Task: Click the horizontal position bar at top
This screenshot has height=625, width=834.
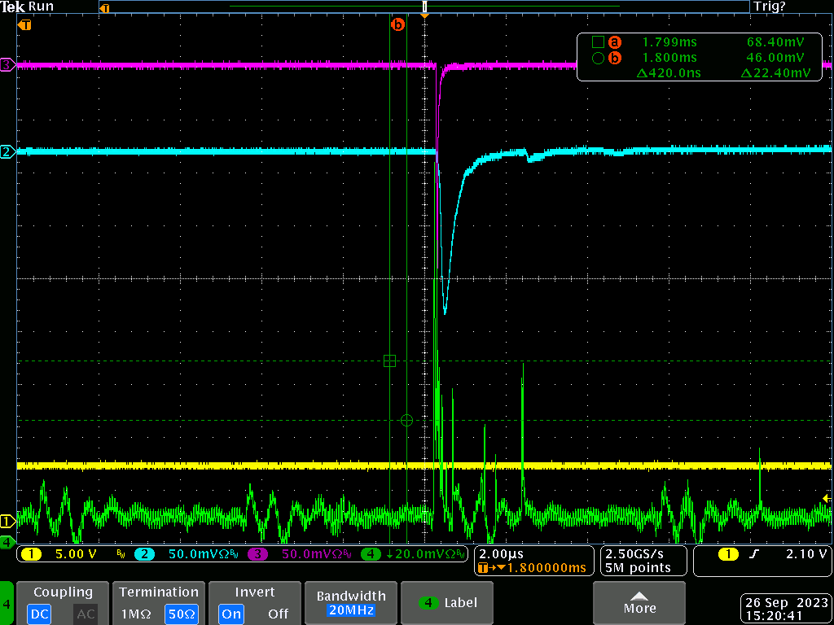Action: click(x=424, y=7)
